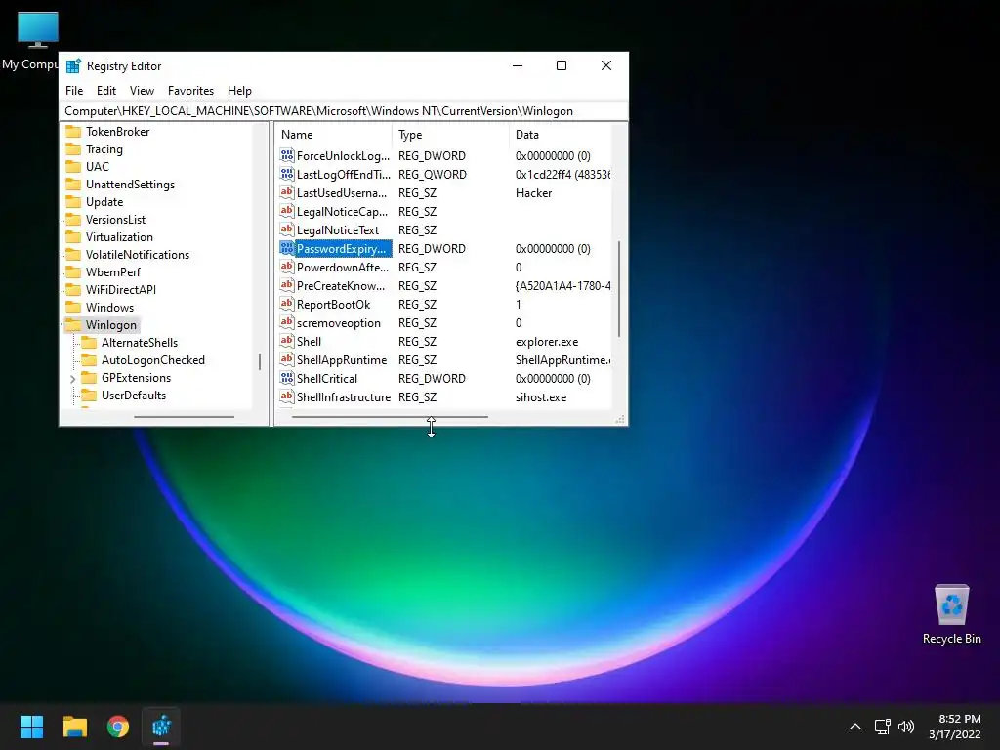
Task: Select the Windows key in the tree
Action: point(109,308)
